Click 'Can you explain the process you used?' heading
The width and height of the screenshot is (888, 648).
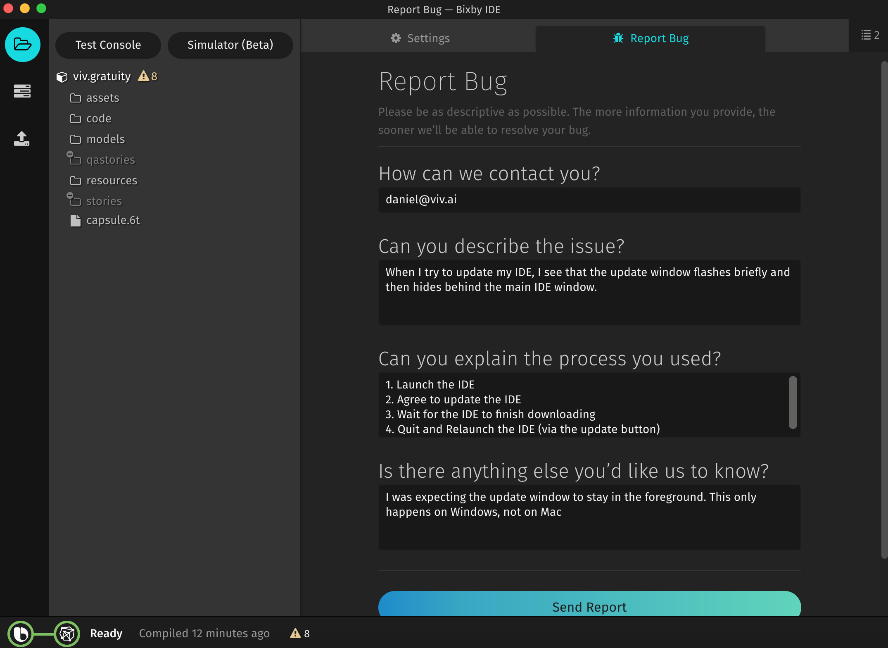click(550, 358)
